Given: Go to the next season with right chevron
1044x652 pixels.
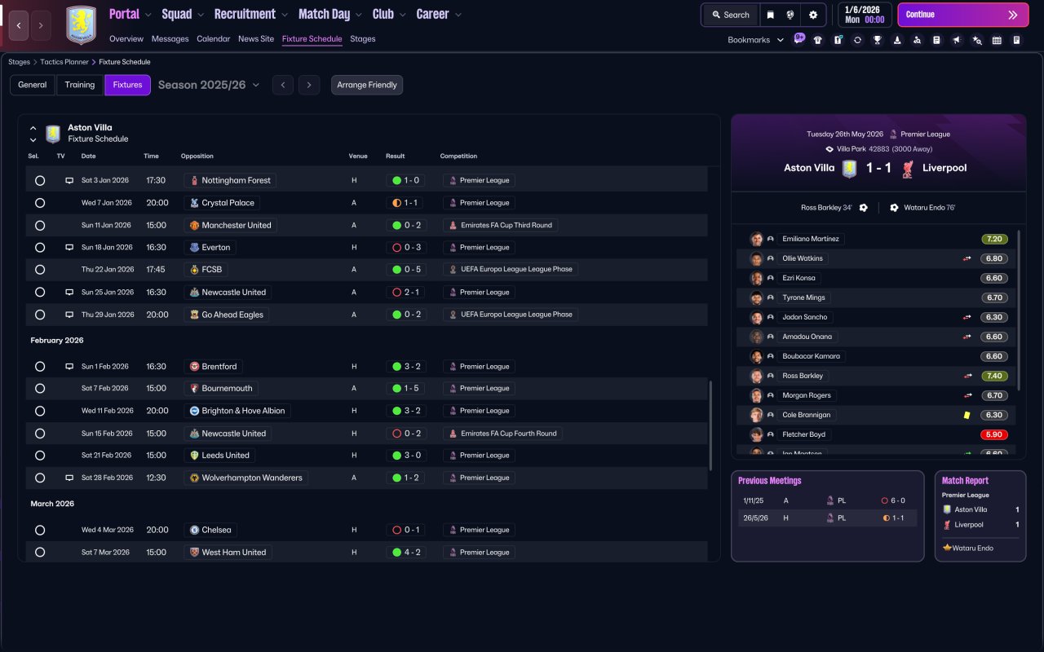Looking at the screenshot, I should (x=308, y=85).
